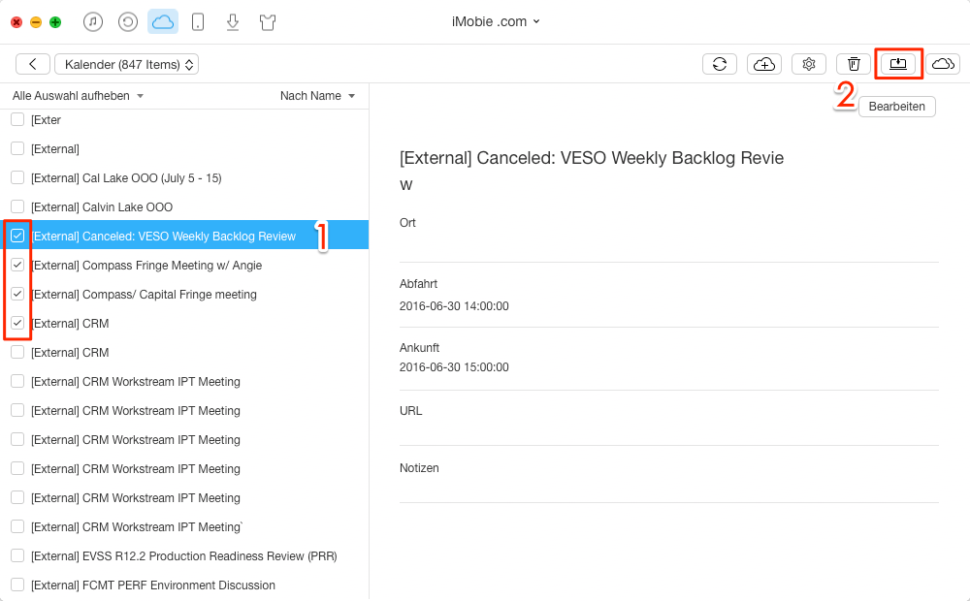Open the device phone icon
Screen dimensions: 970x601
coord(198,22)
